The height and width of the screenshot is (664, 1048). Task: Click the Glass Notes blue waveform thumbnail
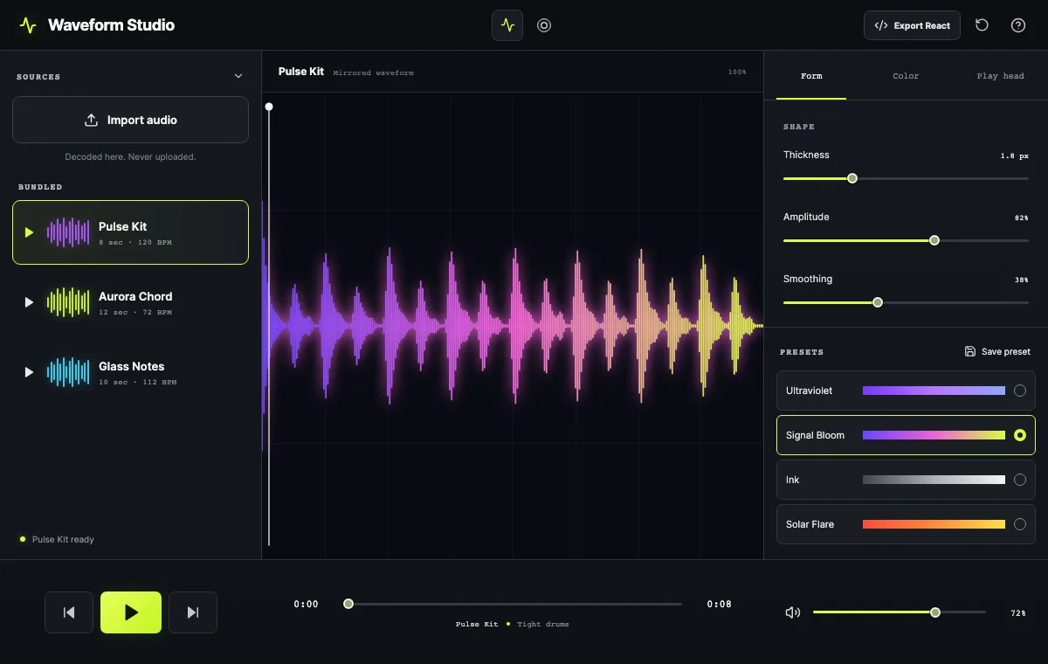point(68,372)
